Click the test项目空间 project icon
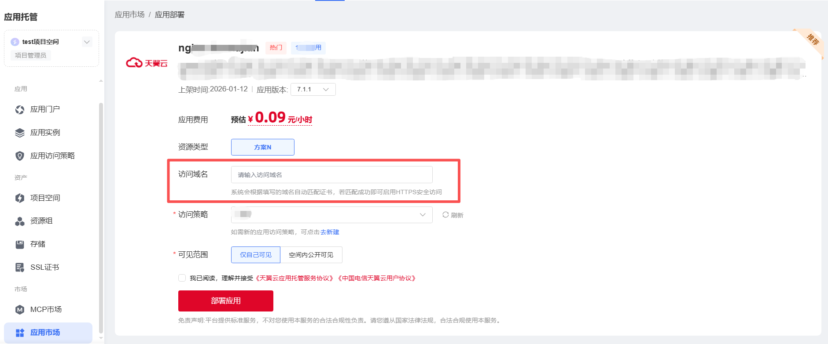Viewport: 828px width, 344px height. (15, 42)
